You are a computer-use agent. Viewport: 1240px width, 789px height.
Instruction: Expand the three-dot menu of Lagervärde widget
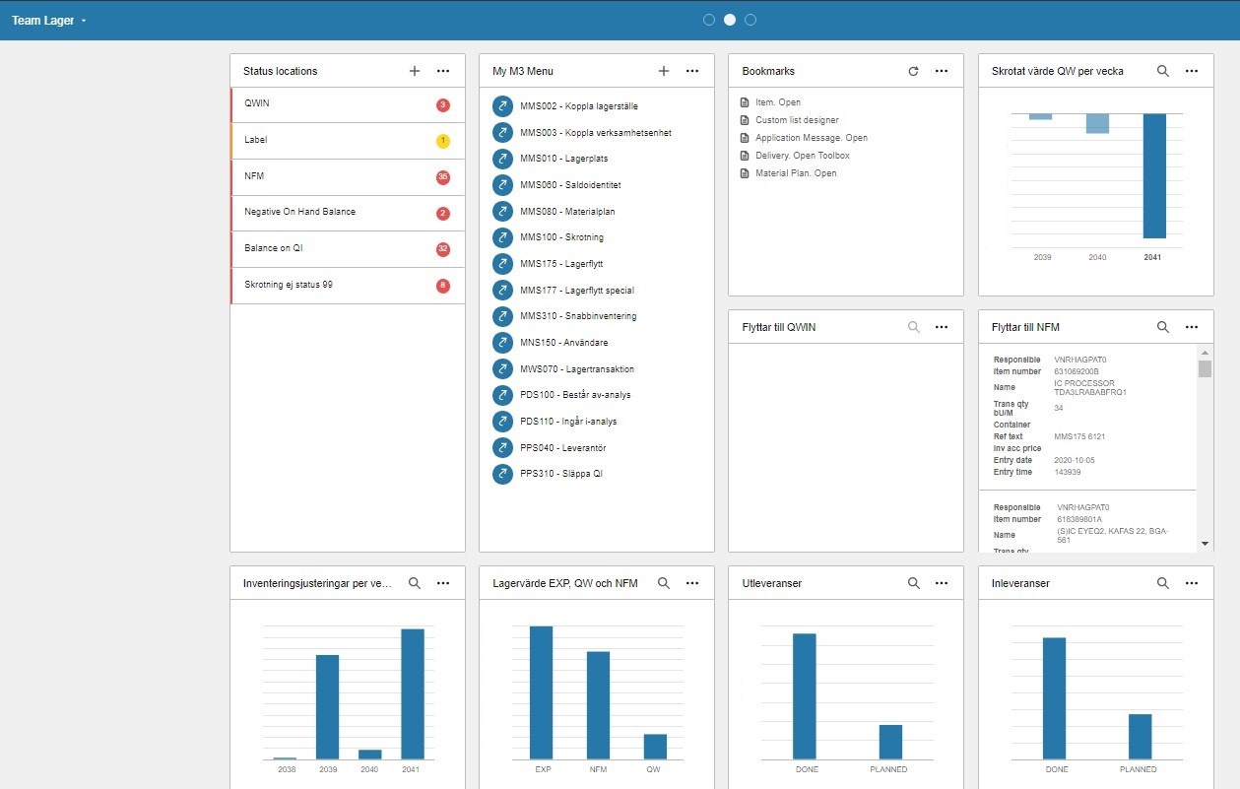(692, 583)
